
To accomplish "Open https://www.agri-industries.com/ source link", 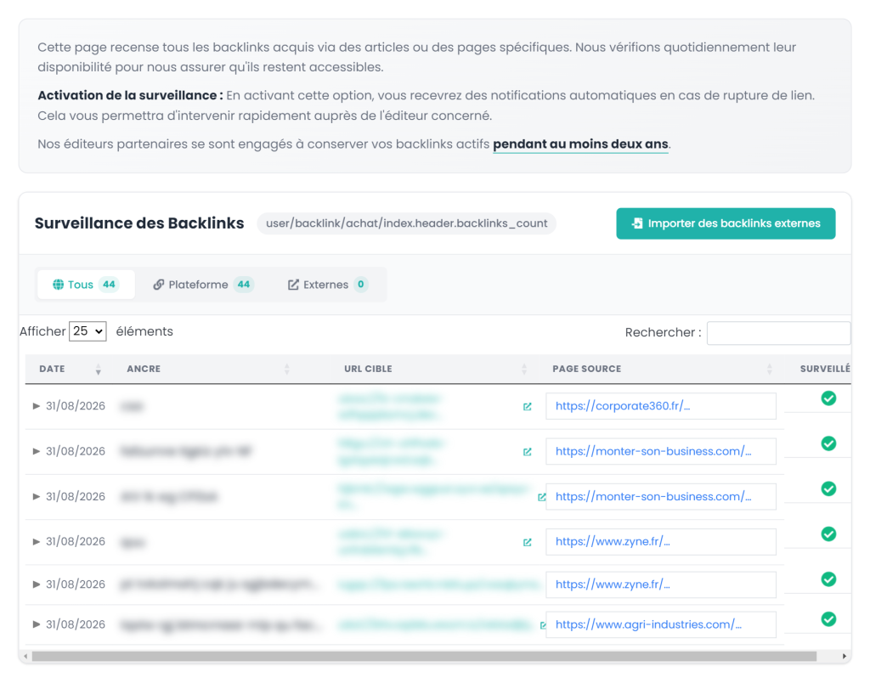I will [x=648, y=624].
